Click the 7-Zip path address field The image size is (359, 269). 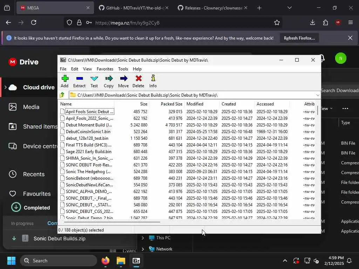click(x=192, y=95)
